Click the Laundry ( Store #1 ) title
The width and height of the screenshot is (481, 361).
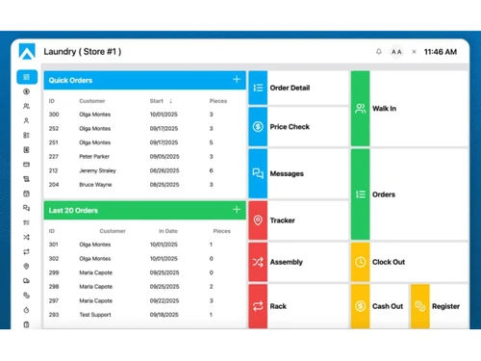point(83,52)
